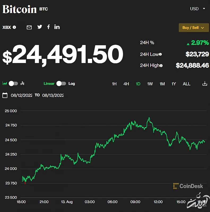Select the 1H timeframe tab
The height and width of the screenshot is (212, 210).
114,84
